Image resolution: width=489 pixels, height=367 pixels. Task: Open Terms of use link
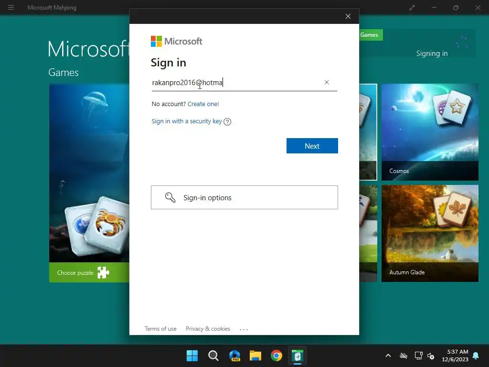[x=160, y=329]
